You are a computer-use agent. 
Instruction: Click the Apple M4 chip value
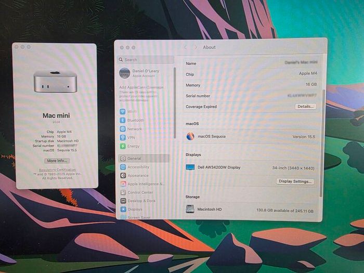coord(308,73)
